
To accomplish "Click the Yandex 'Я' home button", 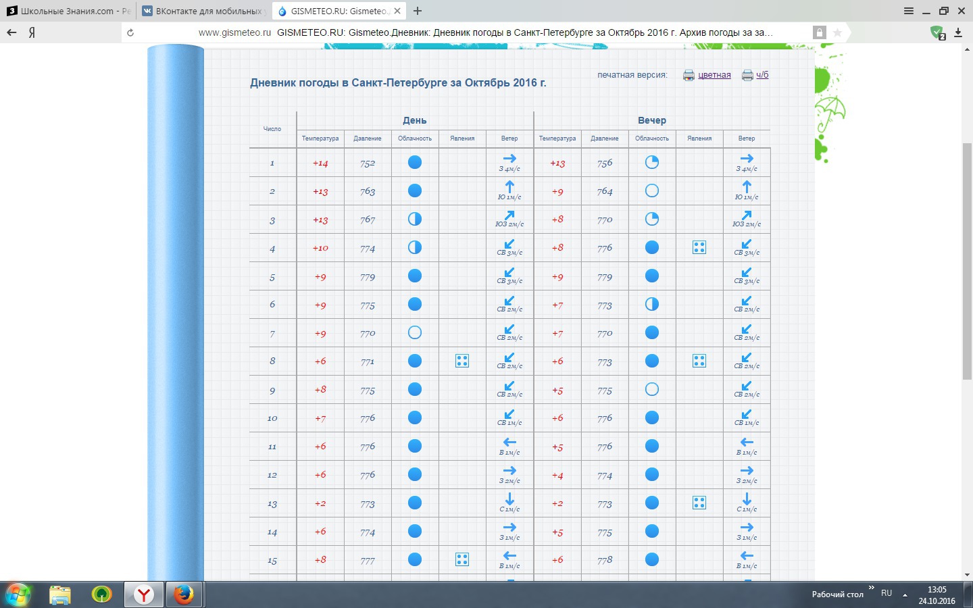I will pyautogui.click(x=32, y=32).
